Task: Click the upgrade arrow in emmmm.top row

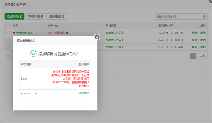Action: pyautogui.click(x=123, y=32)
